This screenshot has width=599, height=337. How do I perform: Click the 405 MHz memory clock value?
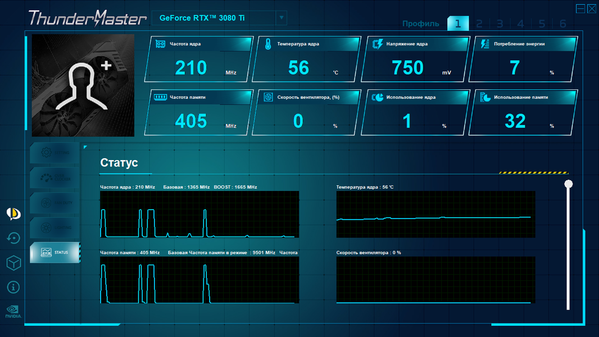click(x=190, y=121)
